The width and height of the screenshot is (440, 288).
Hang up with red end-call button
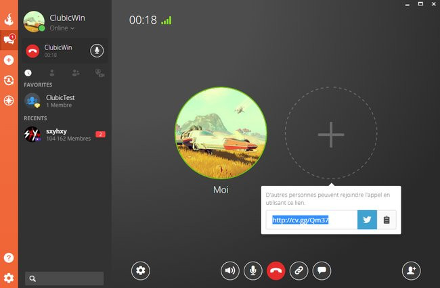(276, 270)
